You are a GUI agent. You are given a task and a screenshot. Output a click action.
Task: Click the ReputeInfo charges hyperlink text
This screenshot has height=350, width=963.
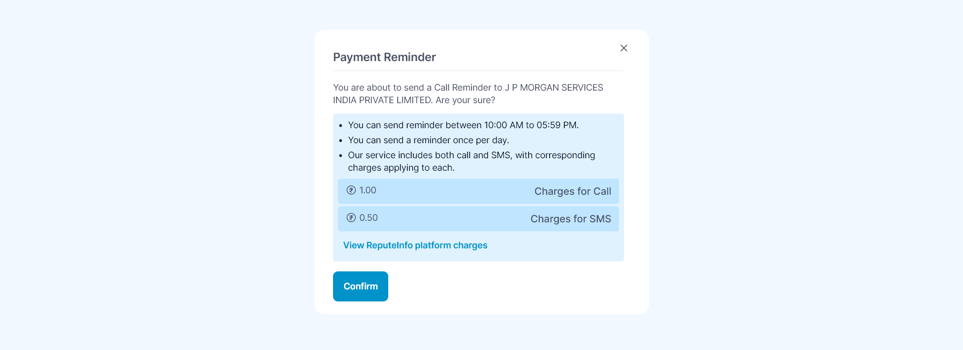415,245
